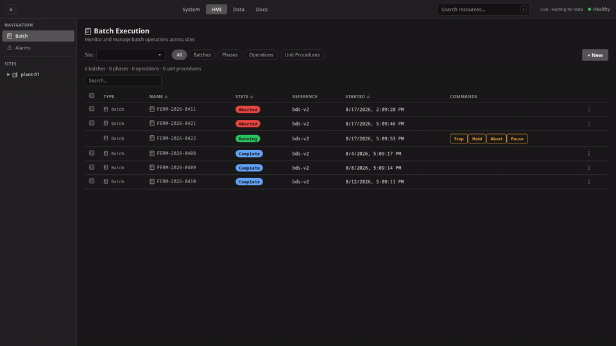Open the Data tab
Viewport: 616px width, 346px height.
(239, 10)
